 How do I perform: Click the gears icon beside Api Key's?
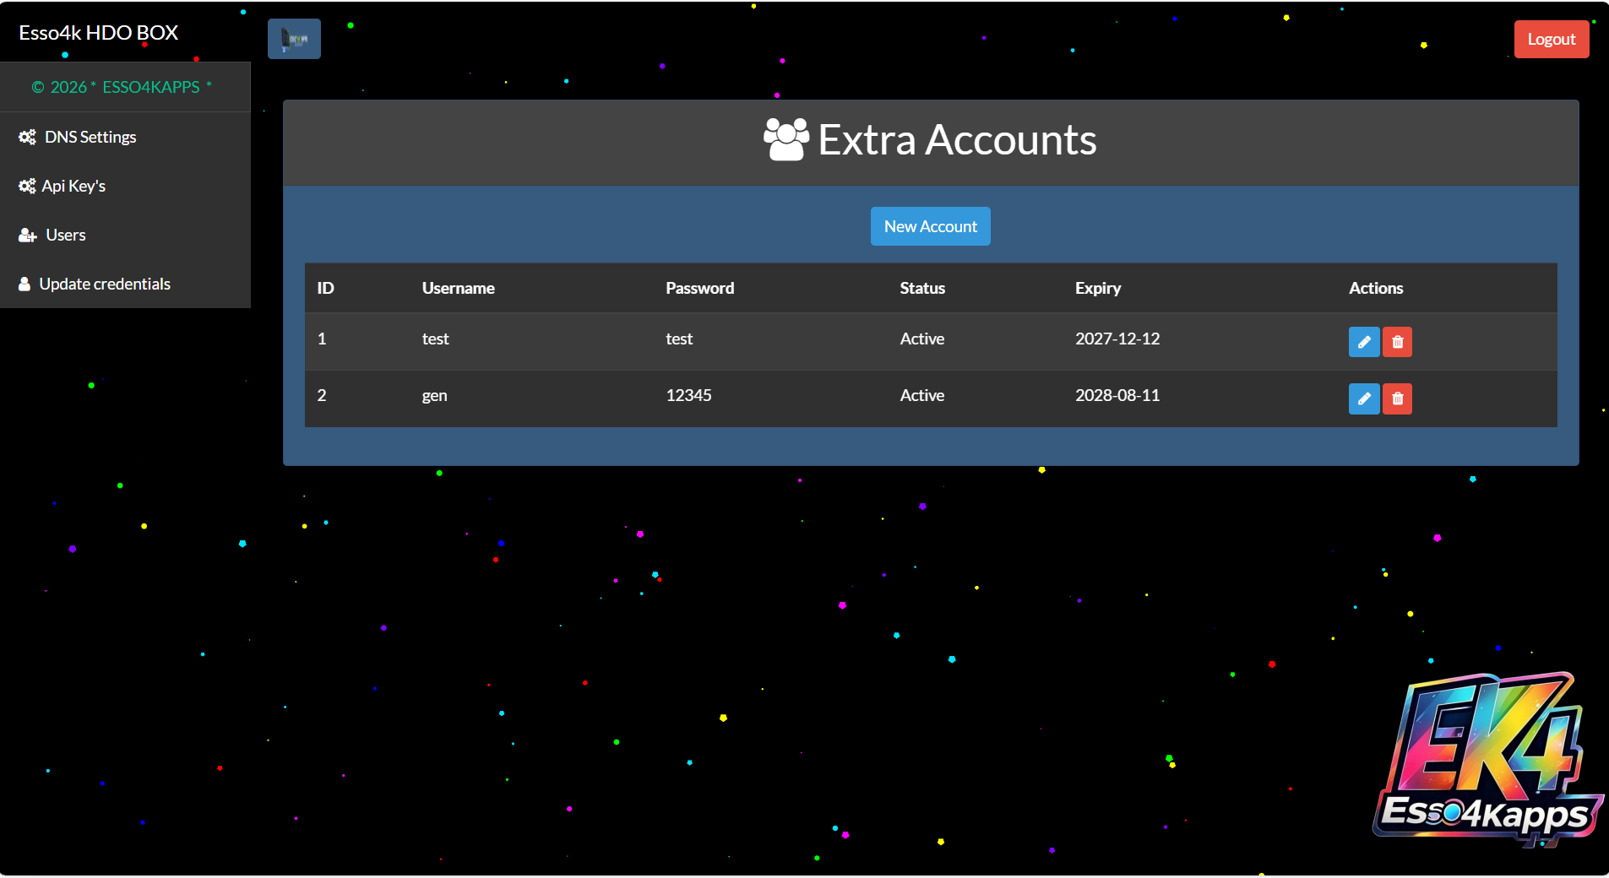click(27, 186)
